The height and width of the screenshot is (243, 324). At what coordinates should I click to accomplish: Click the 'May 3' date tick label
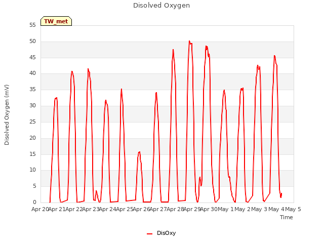[259, 209]
